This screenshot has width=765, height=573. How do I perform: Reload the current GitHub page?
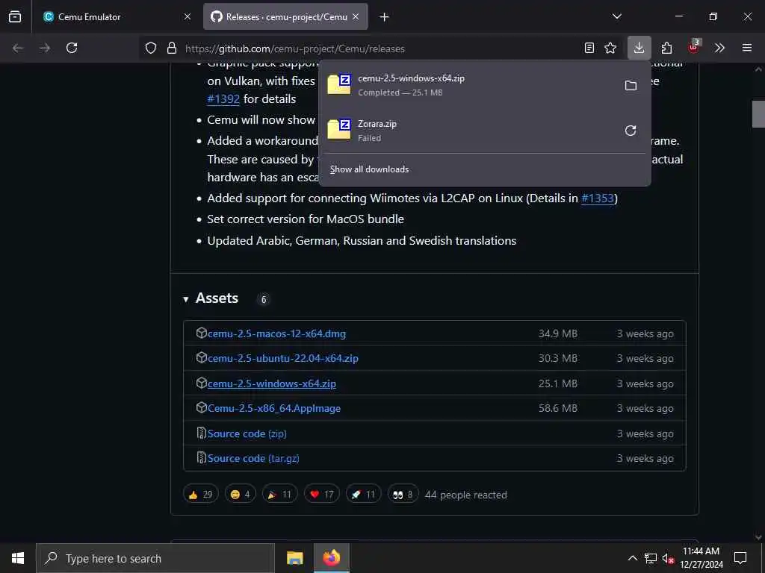[72, 48]
